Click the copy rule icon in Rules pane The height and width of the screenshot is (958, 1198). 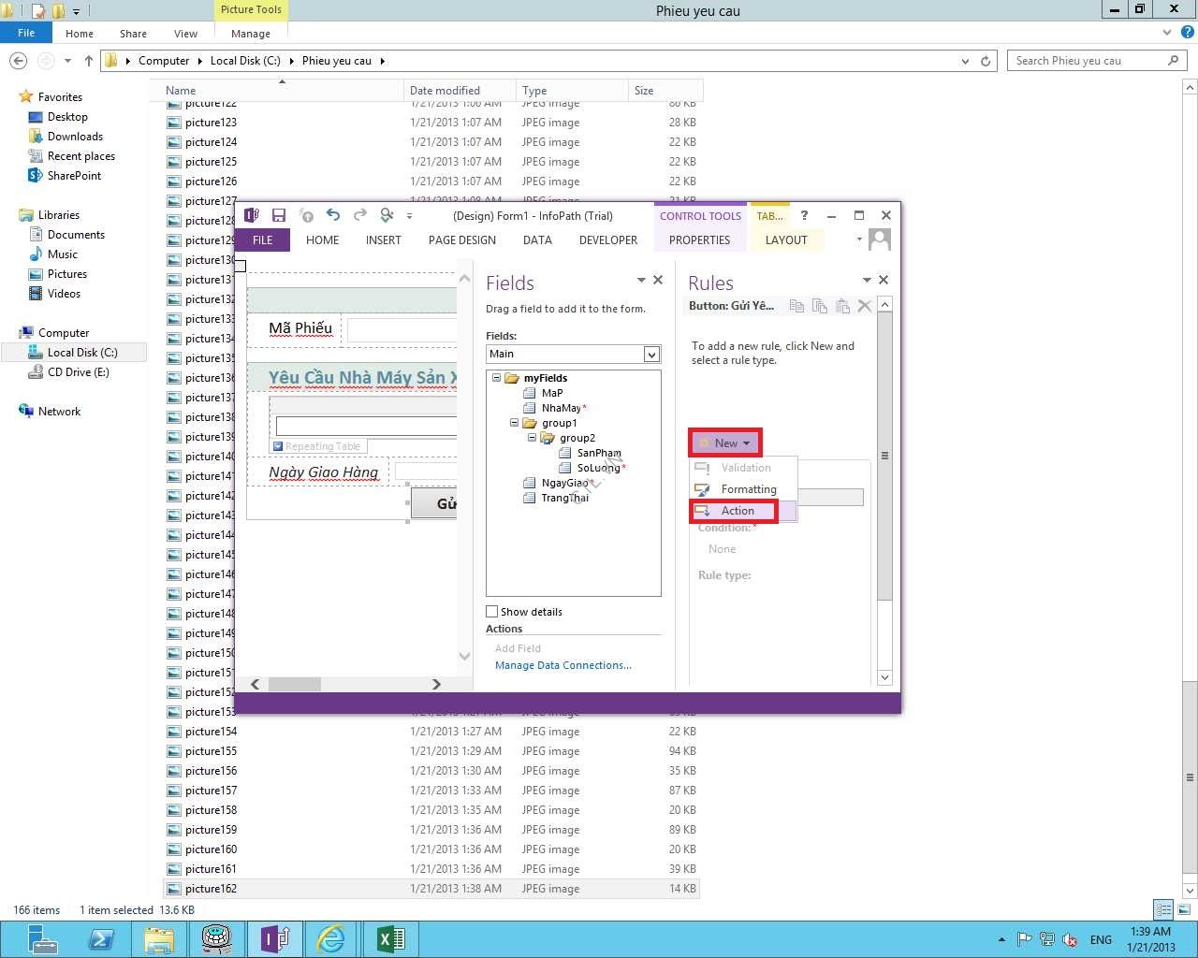796,306
